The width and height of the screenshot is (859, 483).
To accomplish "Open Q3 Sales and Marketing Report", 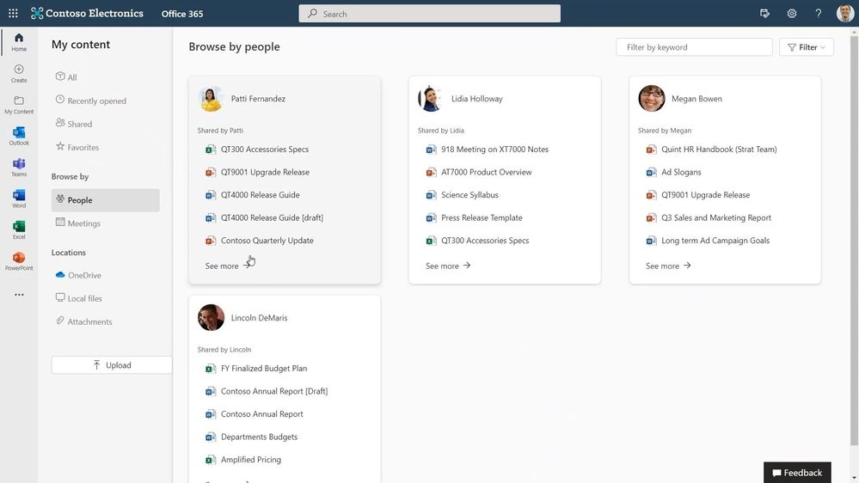I will [716, 217].
